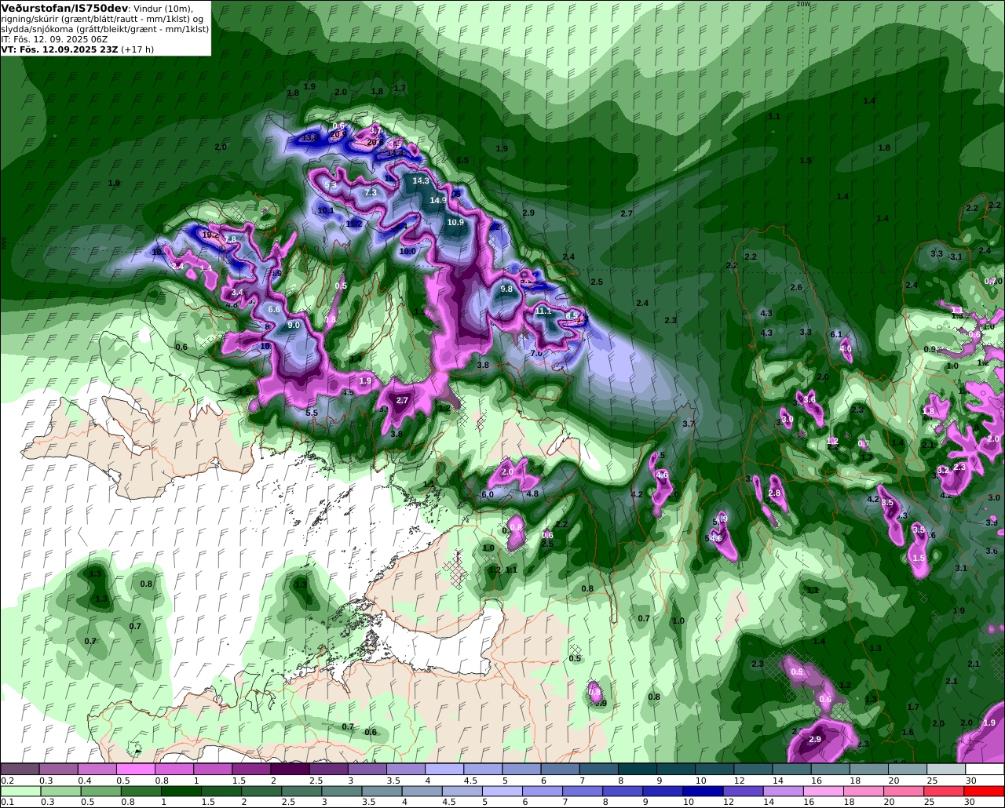Click the 3.7 value on the map
Image resolution: width=1005 pixels, height=808 pixels.
click(x=689, y=424)
